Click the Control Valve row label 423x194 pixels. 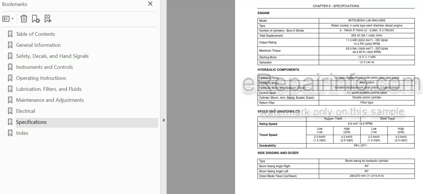pos(267,93)
